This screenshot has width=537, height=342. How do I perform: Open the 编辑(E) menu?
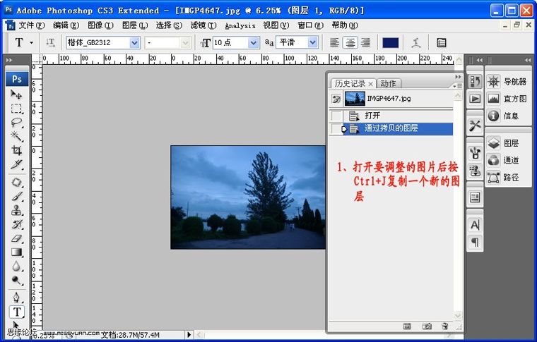[66, 25]
